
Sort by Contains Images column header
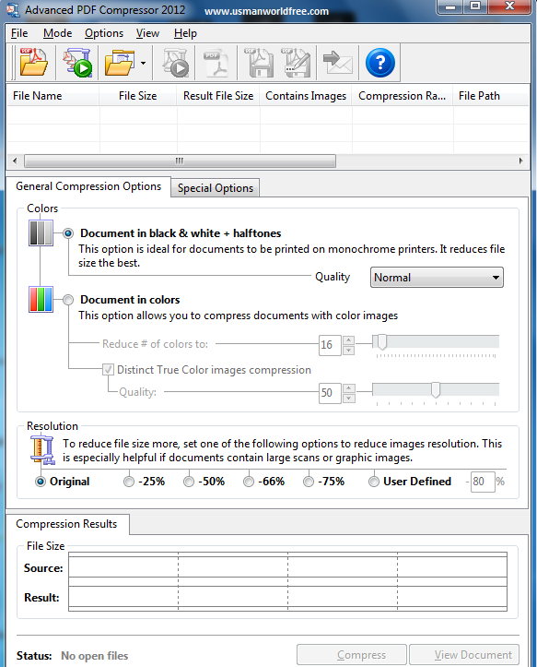click(306, 96)
